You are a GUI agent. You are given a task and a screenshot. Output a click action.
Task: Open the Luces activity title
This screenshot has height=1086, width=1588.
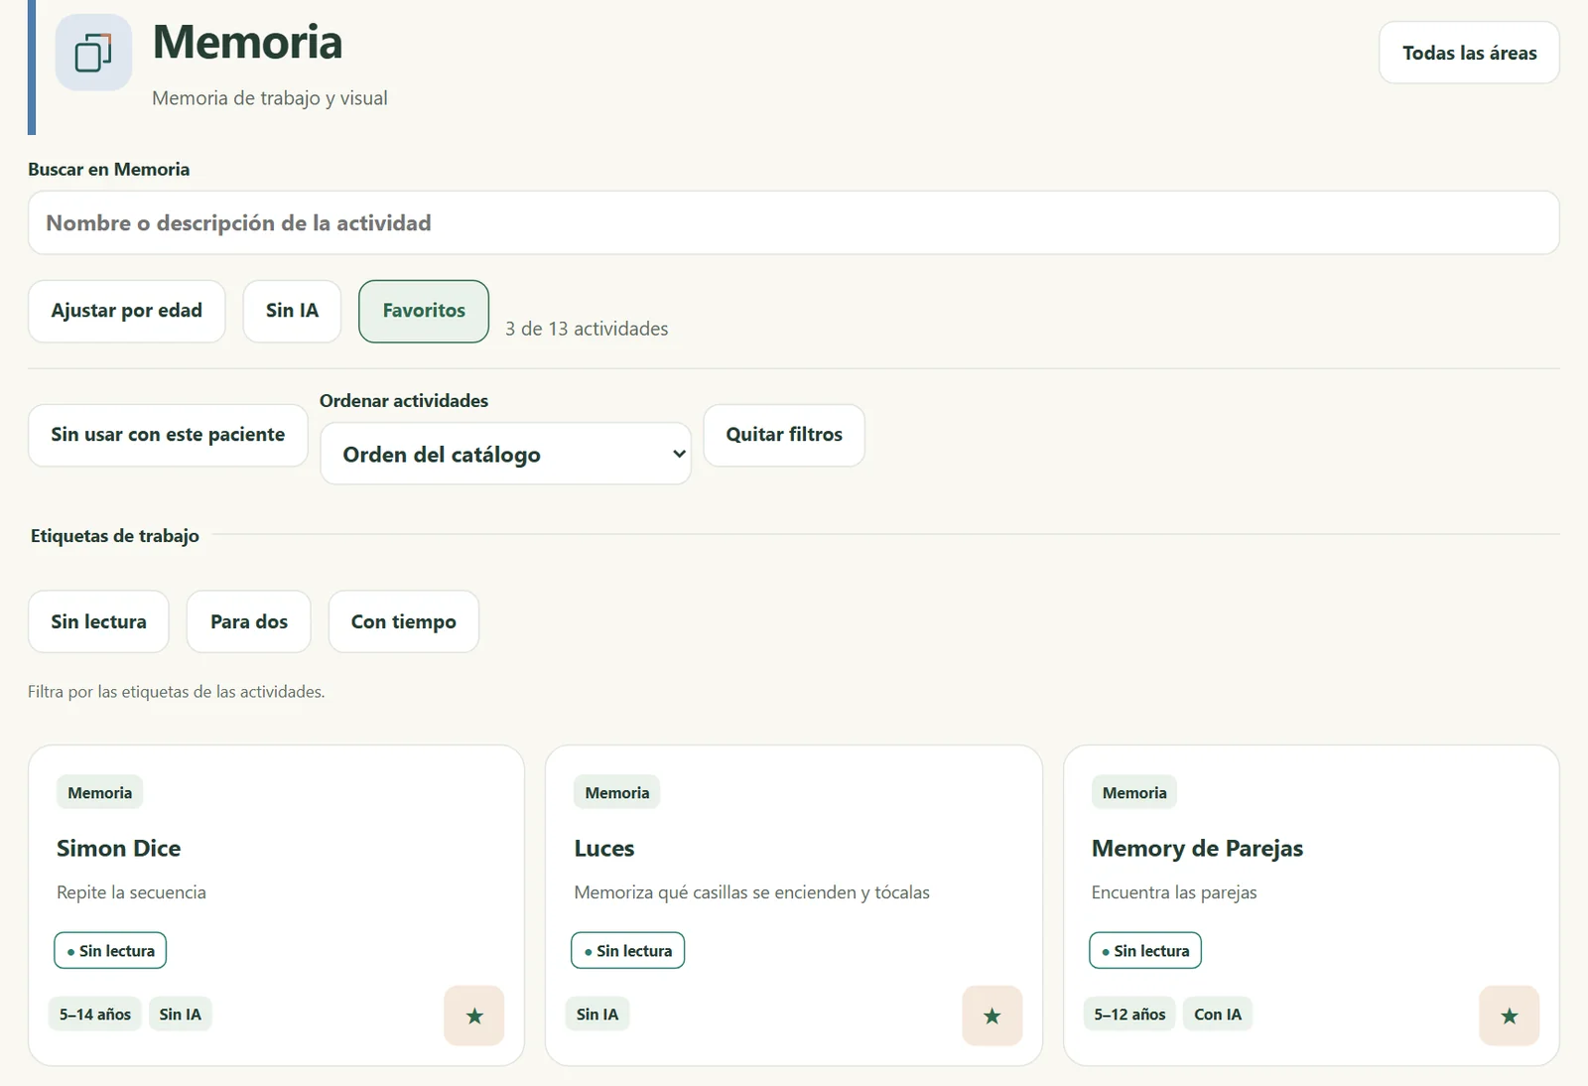(x=604, y=849)
